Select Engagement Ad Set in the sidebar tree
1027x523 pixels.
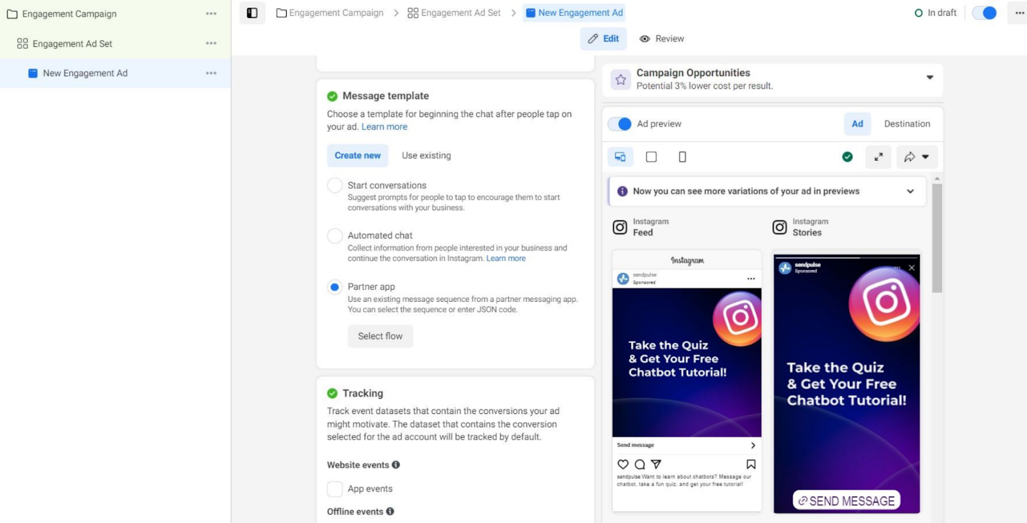coord(72,44)
